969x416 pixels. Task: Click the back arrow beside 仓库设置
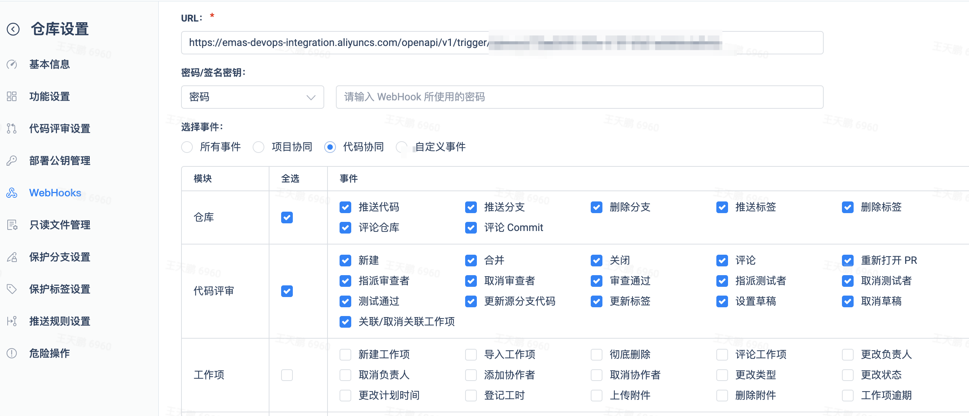pyautogui.click(x=13, y=29)
